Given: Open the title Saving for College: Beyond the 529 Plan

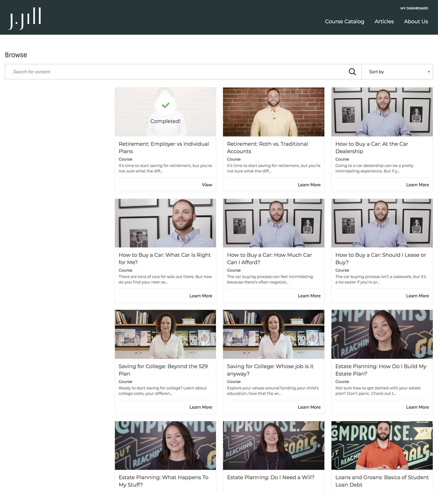Looking at the screenshot, I should click(x=163, y=370).
